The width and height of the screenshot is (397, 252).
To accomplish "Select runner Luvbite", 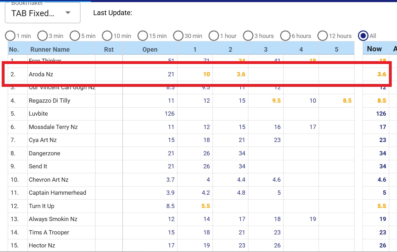I will point(38,114).
